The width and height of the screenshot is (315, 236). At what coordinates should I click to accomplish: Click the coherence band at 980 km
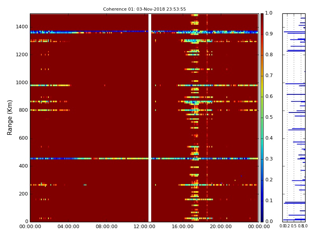(144, 85)
